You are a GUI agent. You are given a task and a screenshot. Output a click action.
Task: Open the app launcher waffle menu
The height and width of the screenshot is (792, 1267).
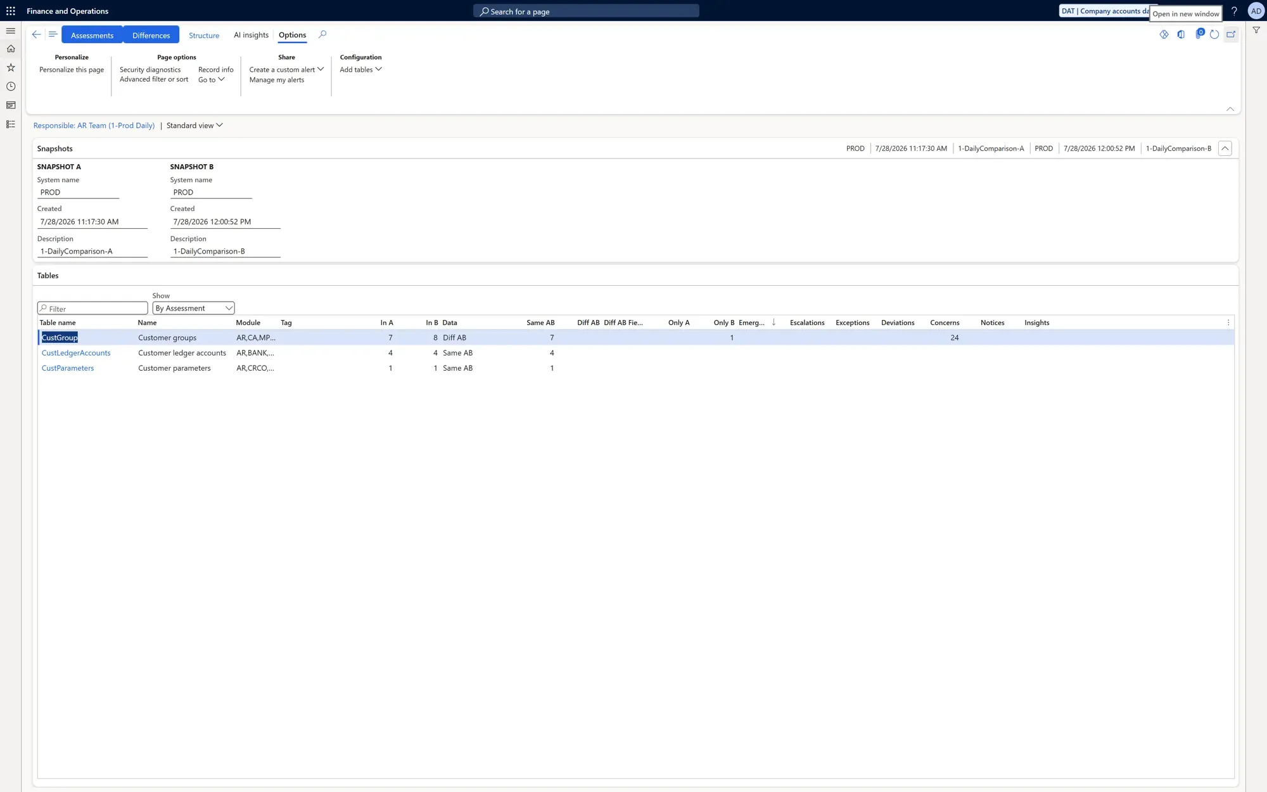coord(11,11)
